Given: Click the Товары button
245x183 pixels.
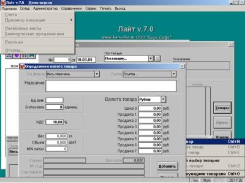Looking at the screenshot, I should tap(222, 108).
